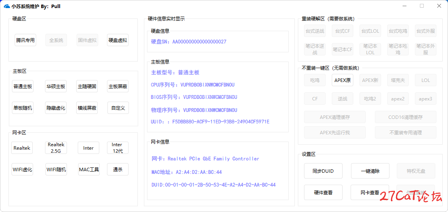This screenshot has width=448, height=212.
Task: Click the 不重装专用清理 button
Action: [406, 133]
